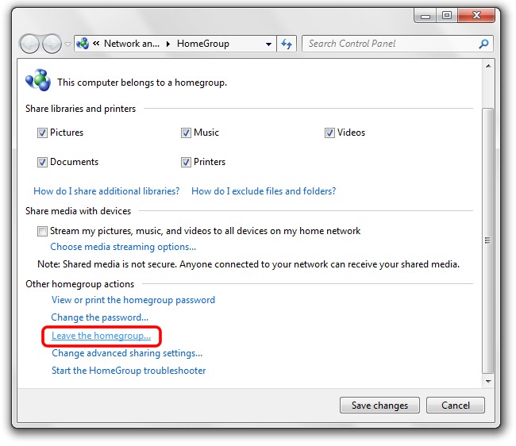
Task: Start the HomeGroup troubleshooter link
Action: (x=129, y=371)
